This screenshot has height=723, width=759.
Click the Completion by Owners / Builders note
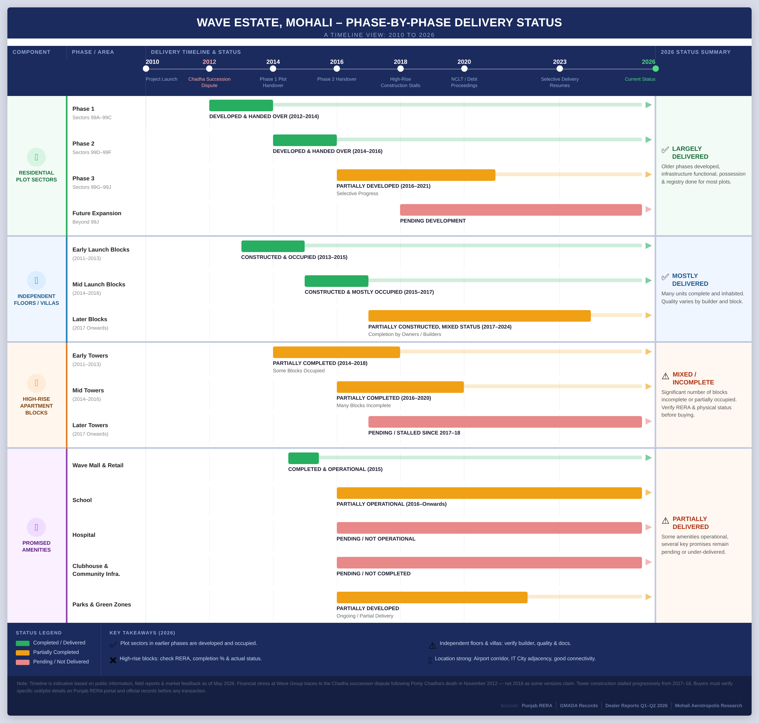pyautogui.click(x=405, y=334)
